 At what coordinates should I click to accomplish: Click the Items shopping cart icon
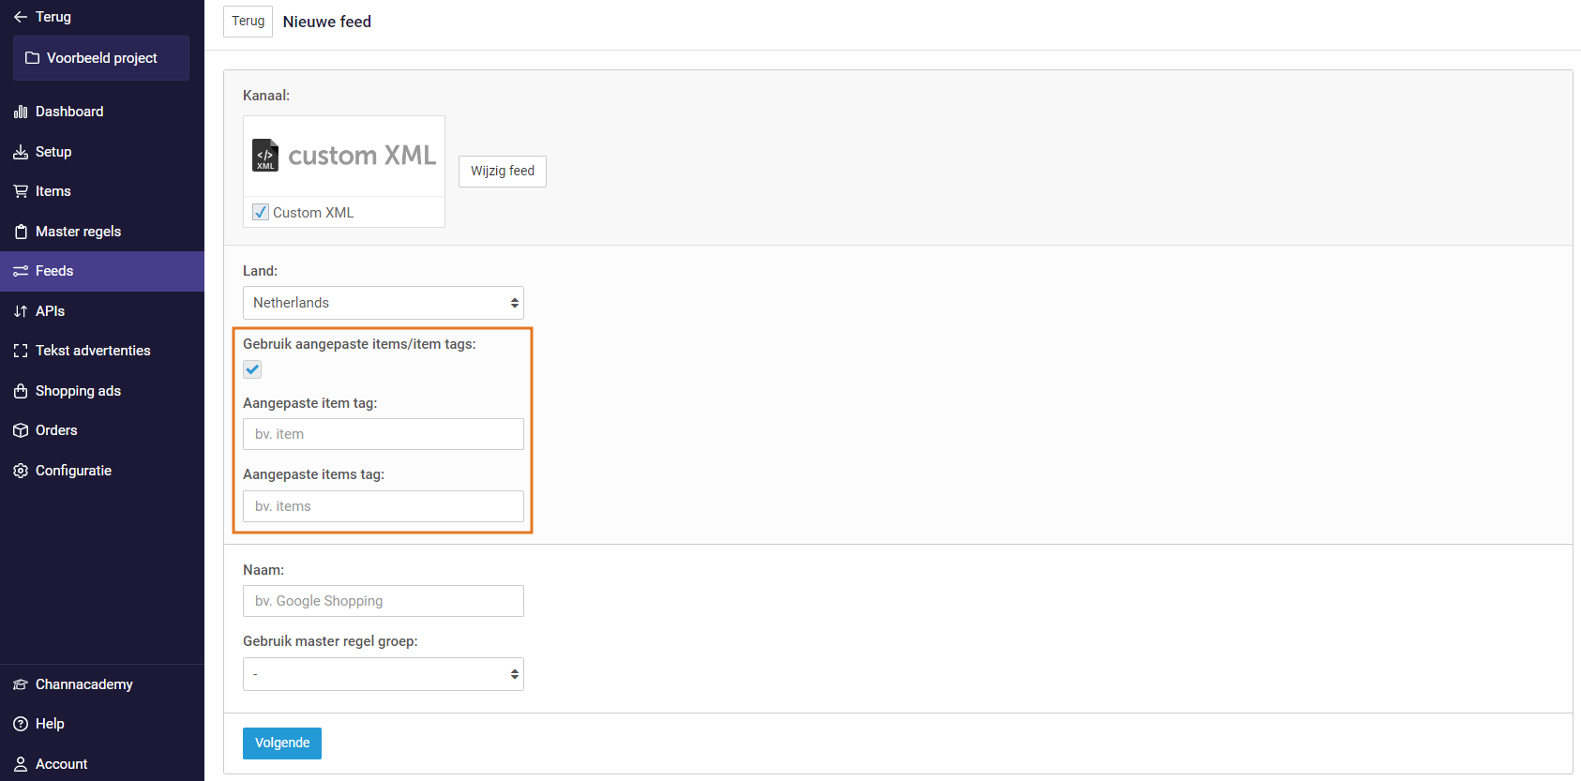click(x=21, y=191)
